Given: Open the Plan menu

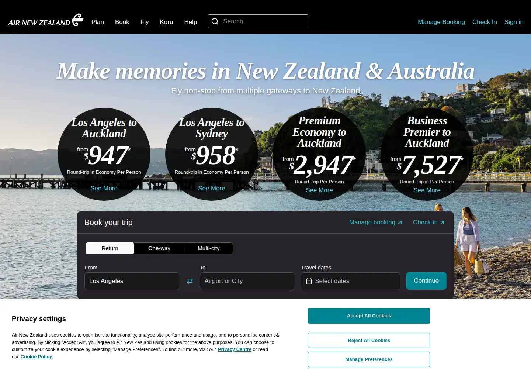Looking at the screenshot, I should click(98, 22).
